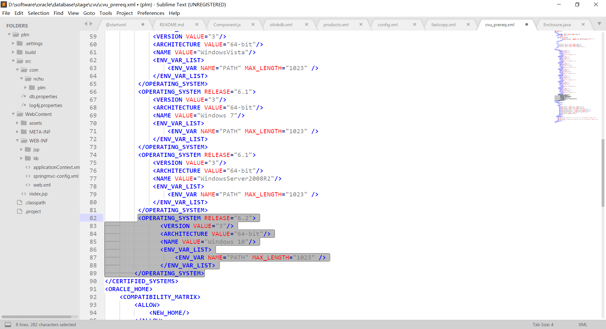This screenshot has width=606, height=329.
Task: Collapse the src folder
Action: (13, 61)
